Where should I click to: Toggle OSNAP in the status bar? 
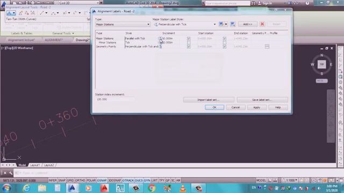[x=102, y=180]
